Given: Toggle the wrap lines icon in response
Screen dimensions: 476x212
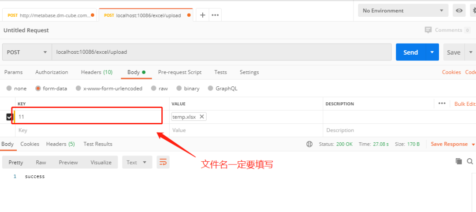Looking at the screenshot, I should [163, 162].
